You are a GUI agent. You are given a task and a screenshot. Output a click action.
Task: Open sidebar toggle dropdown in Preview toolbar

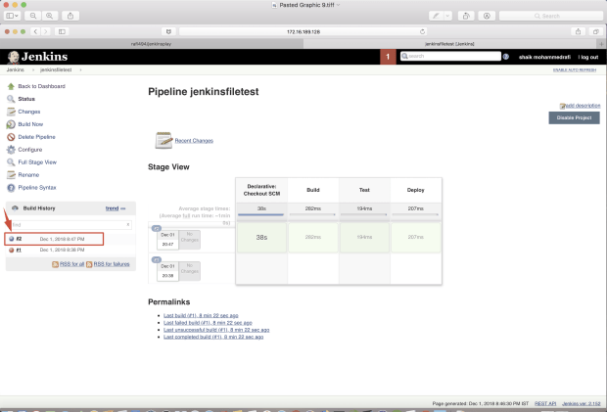[12, 16]
